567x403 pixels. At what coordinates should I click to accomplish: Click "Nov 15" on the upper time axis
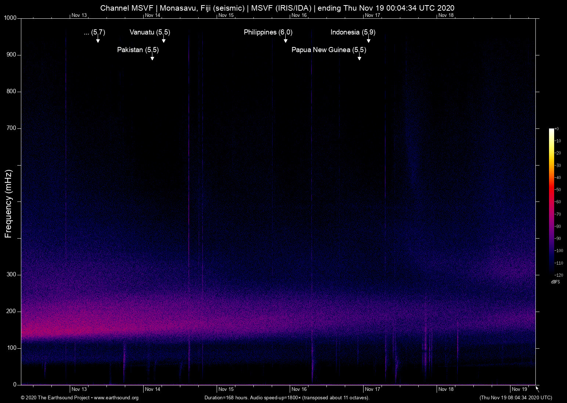pyautogui.click(x=226, y=15)
